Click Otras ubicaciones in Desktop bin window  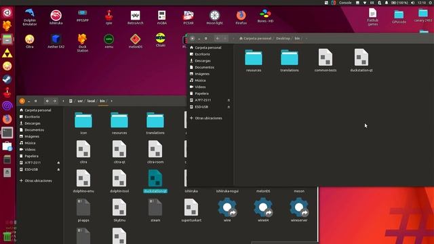click(x=208, y=118)
